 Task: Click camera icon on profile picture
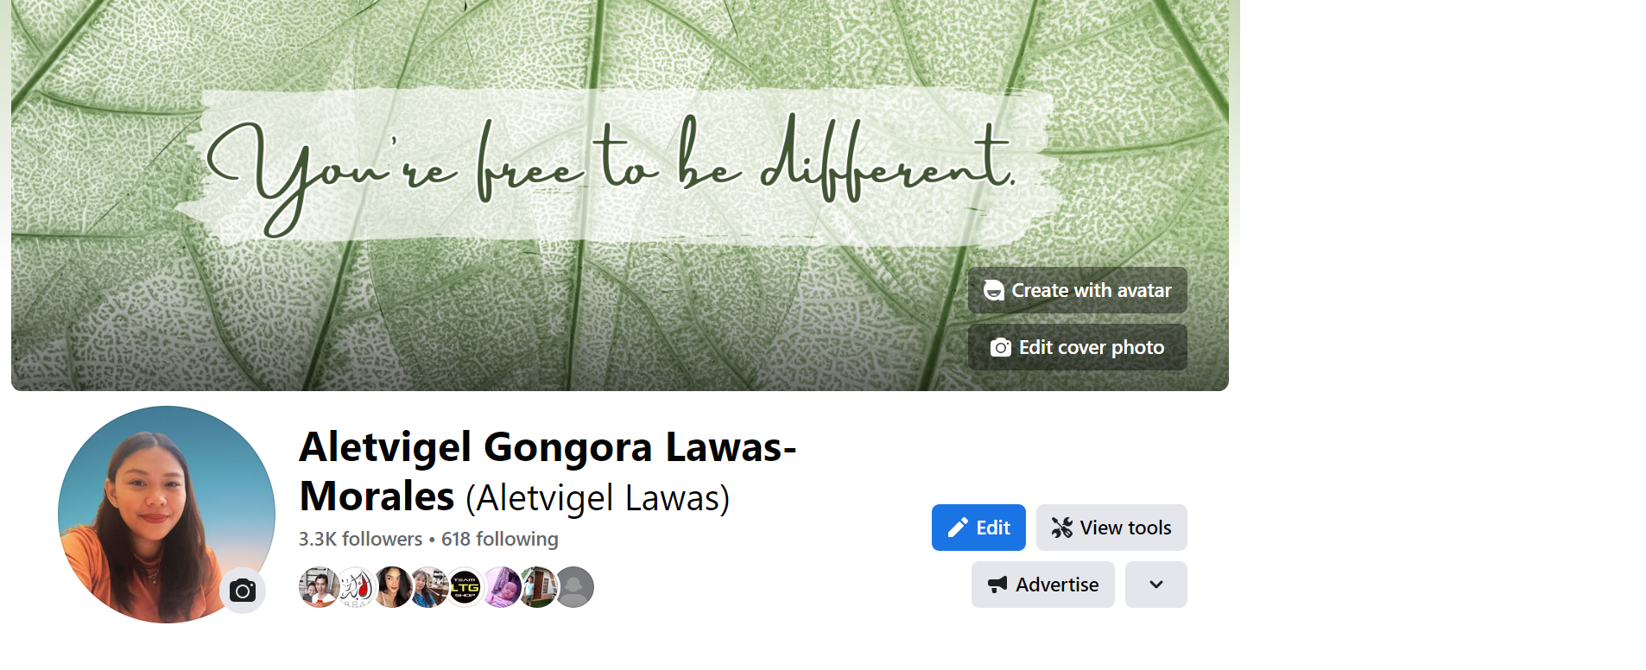pyautogui.click(x=243, y=591)
